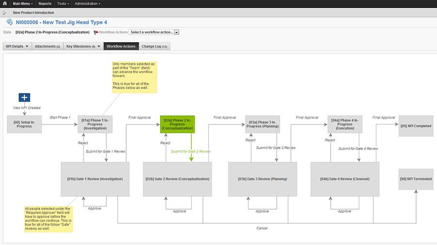Click the Approve label under Gate 3 Review
Screen dimensions: 437x245
[x=262, y=212]
